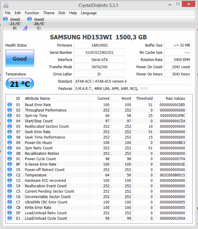The height and width of the screenshot is (229, 198).
Task: Click the CrystalDiskInfo app icon in title bar
Action: (6, 5)
